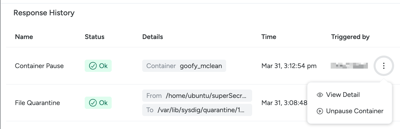
Task: Click the Ok status badge for File Quarantine
Action: point(98,103)
